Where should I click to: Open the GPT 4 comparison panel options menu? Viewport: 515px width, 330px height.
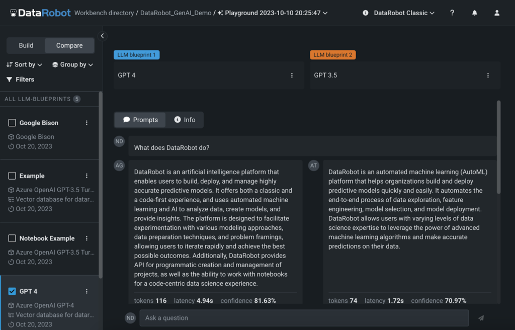pyautogui.click(x=292, y=75)
